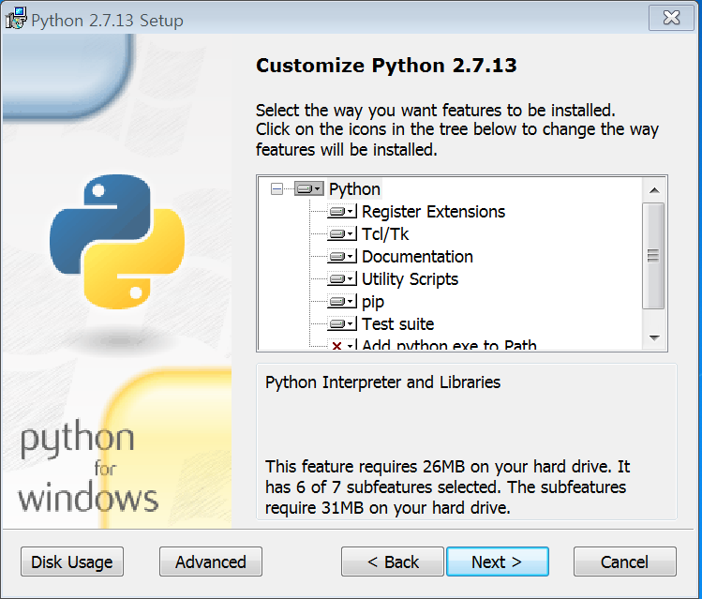Select the Tcl/Tk tree item
Image resolution: width=702 pixels, height=599 pixels.
pos(385,233)
